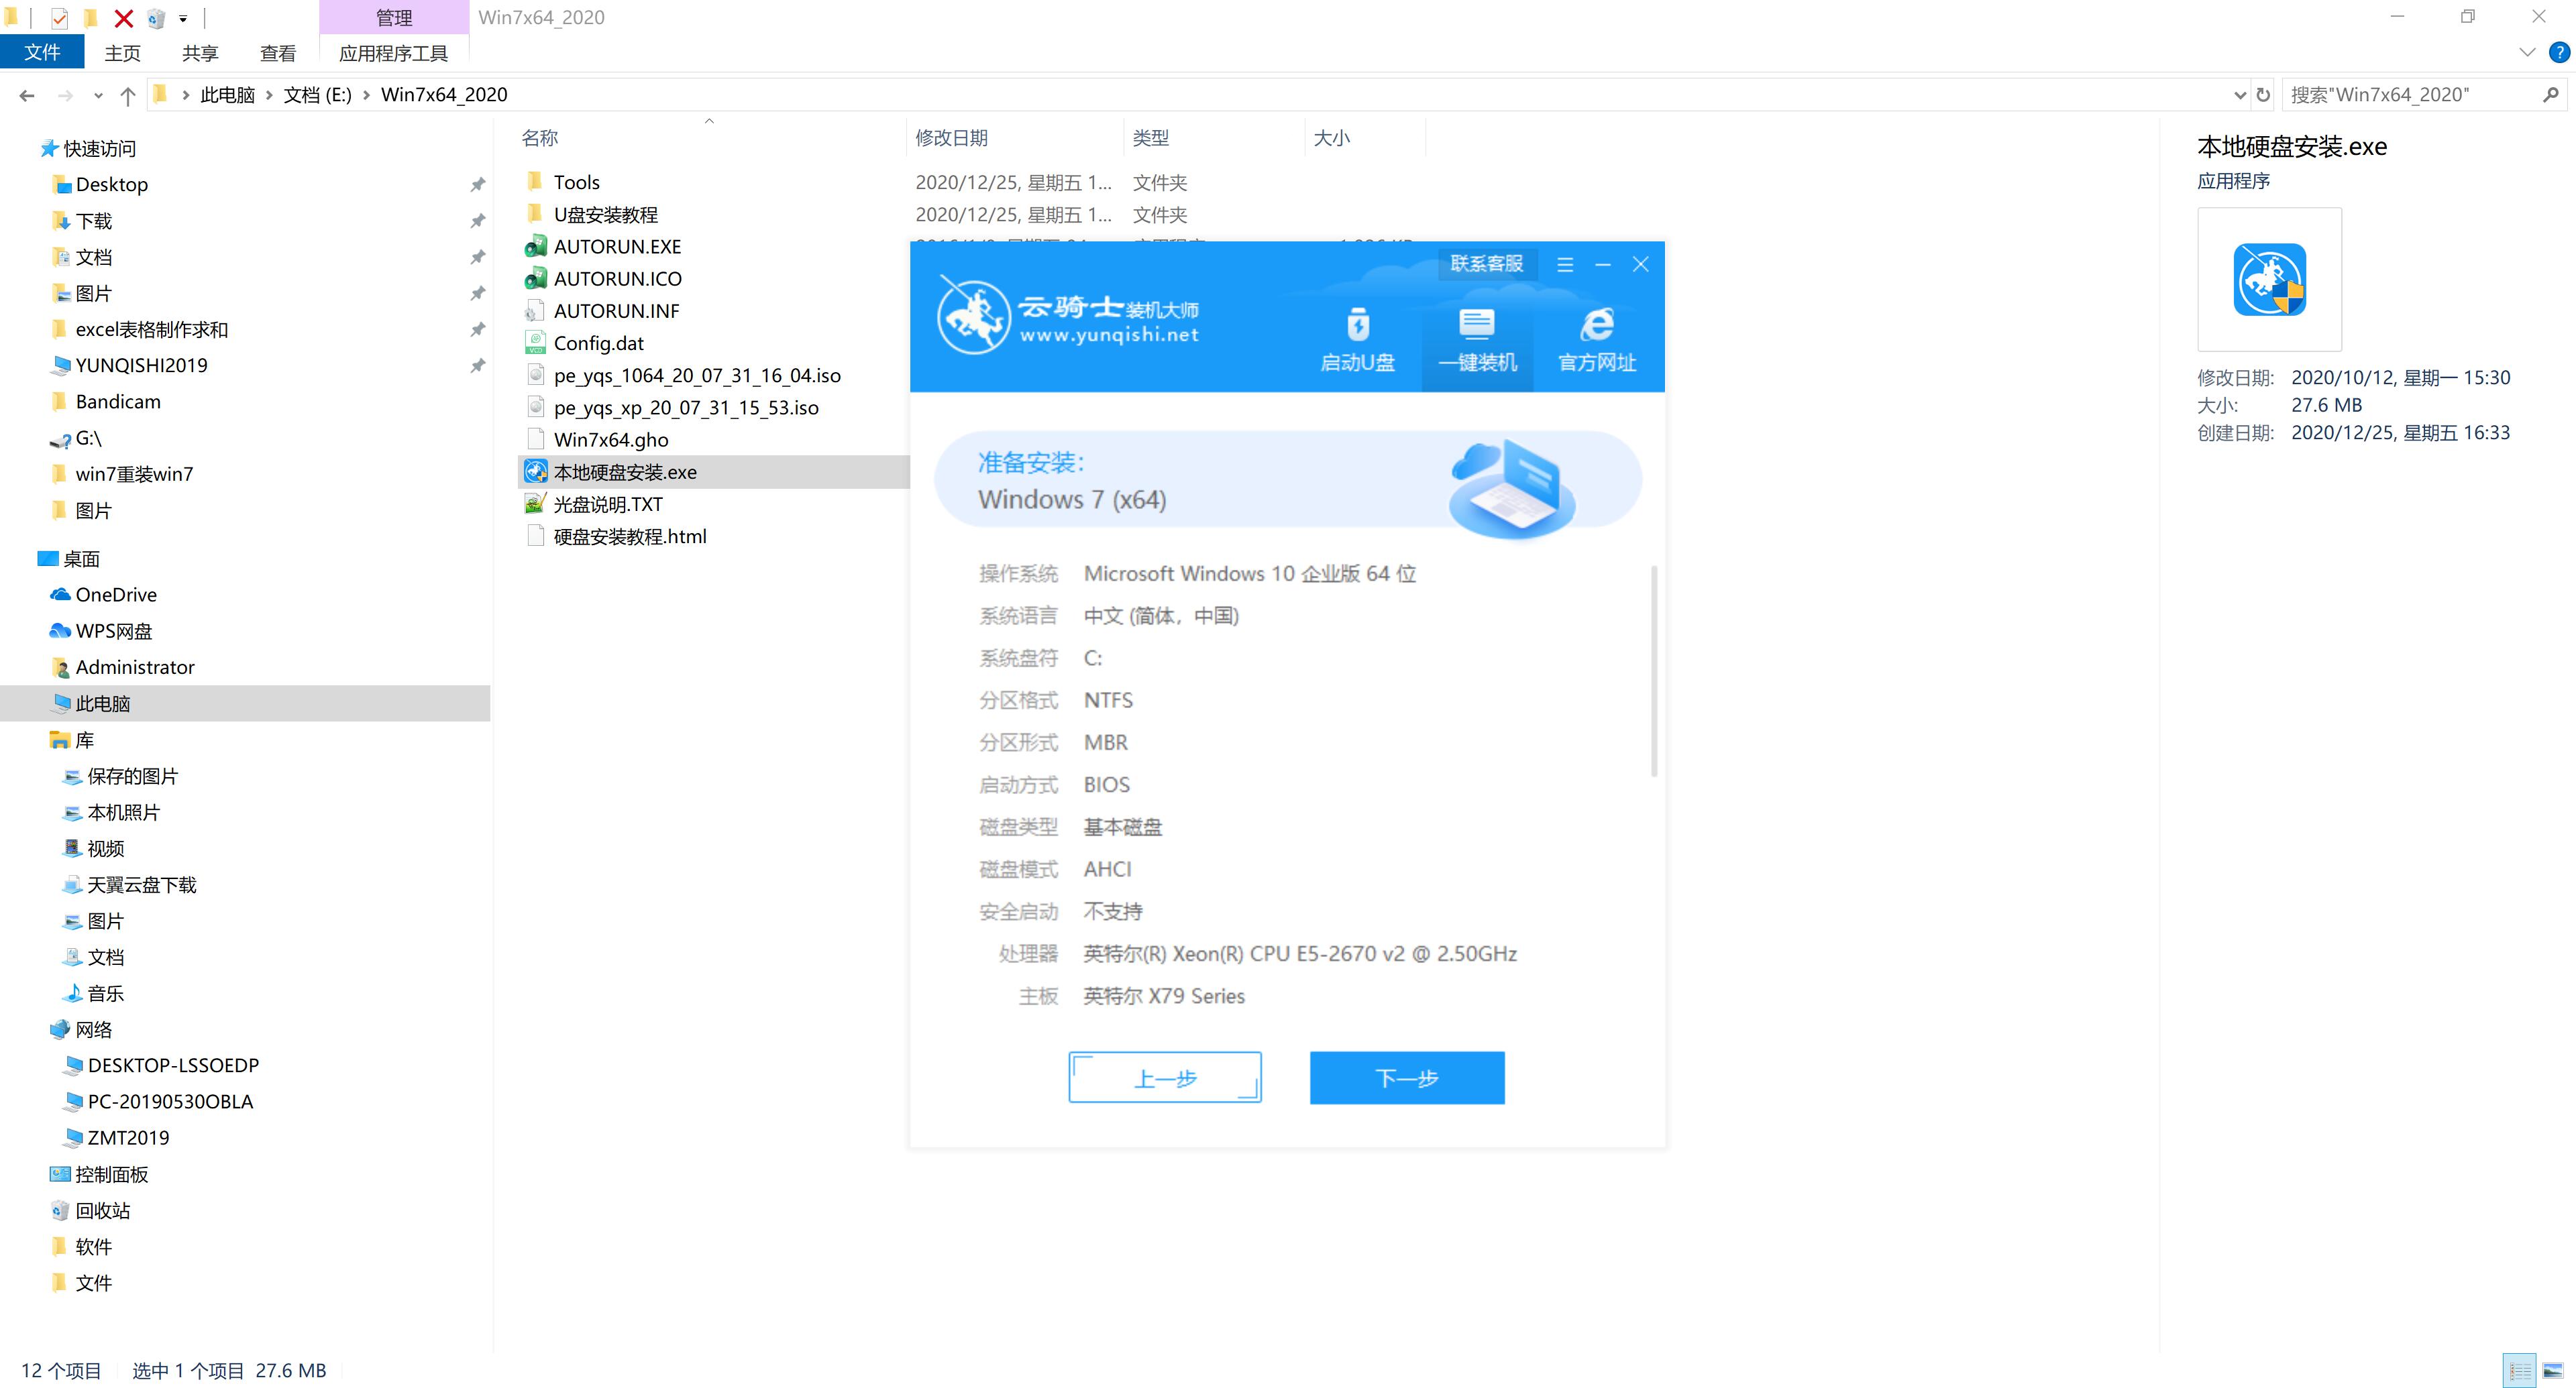Open the U盘安装教程 folder
The image size is (2576, 1388).
click(x=607, y=214)
